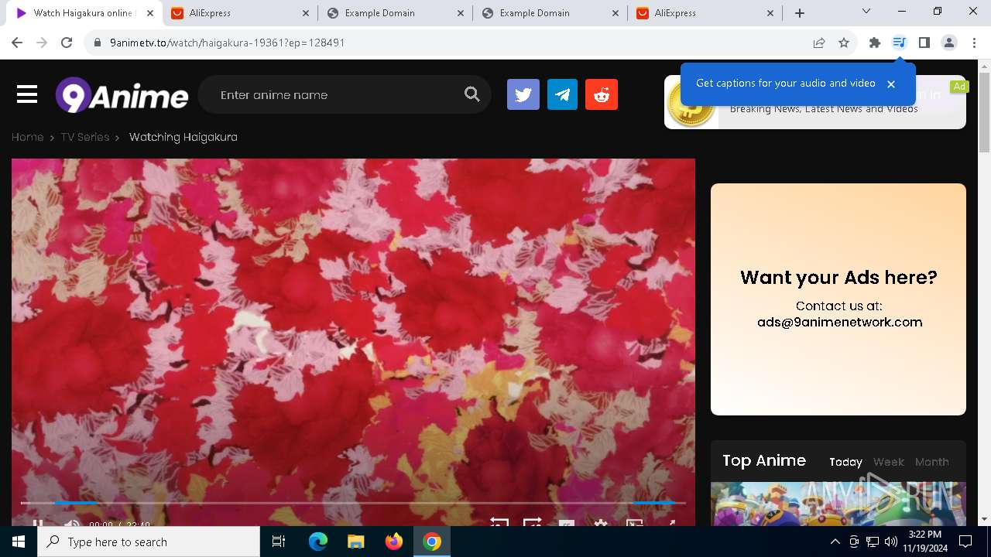Click the green Ad label

click(959, 87)
